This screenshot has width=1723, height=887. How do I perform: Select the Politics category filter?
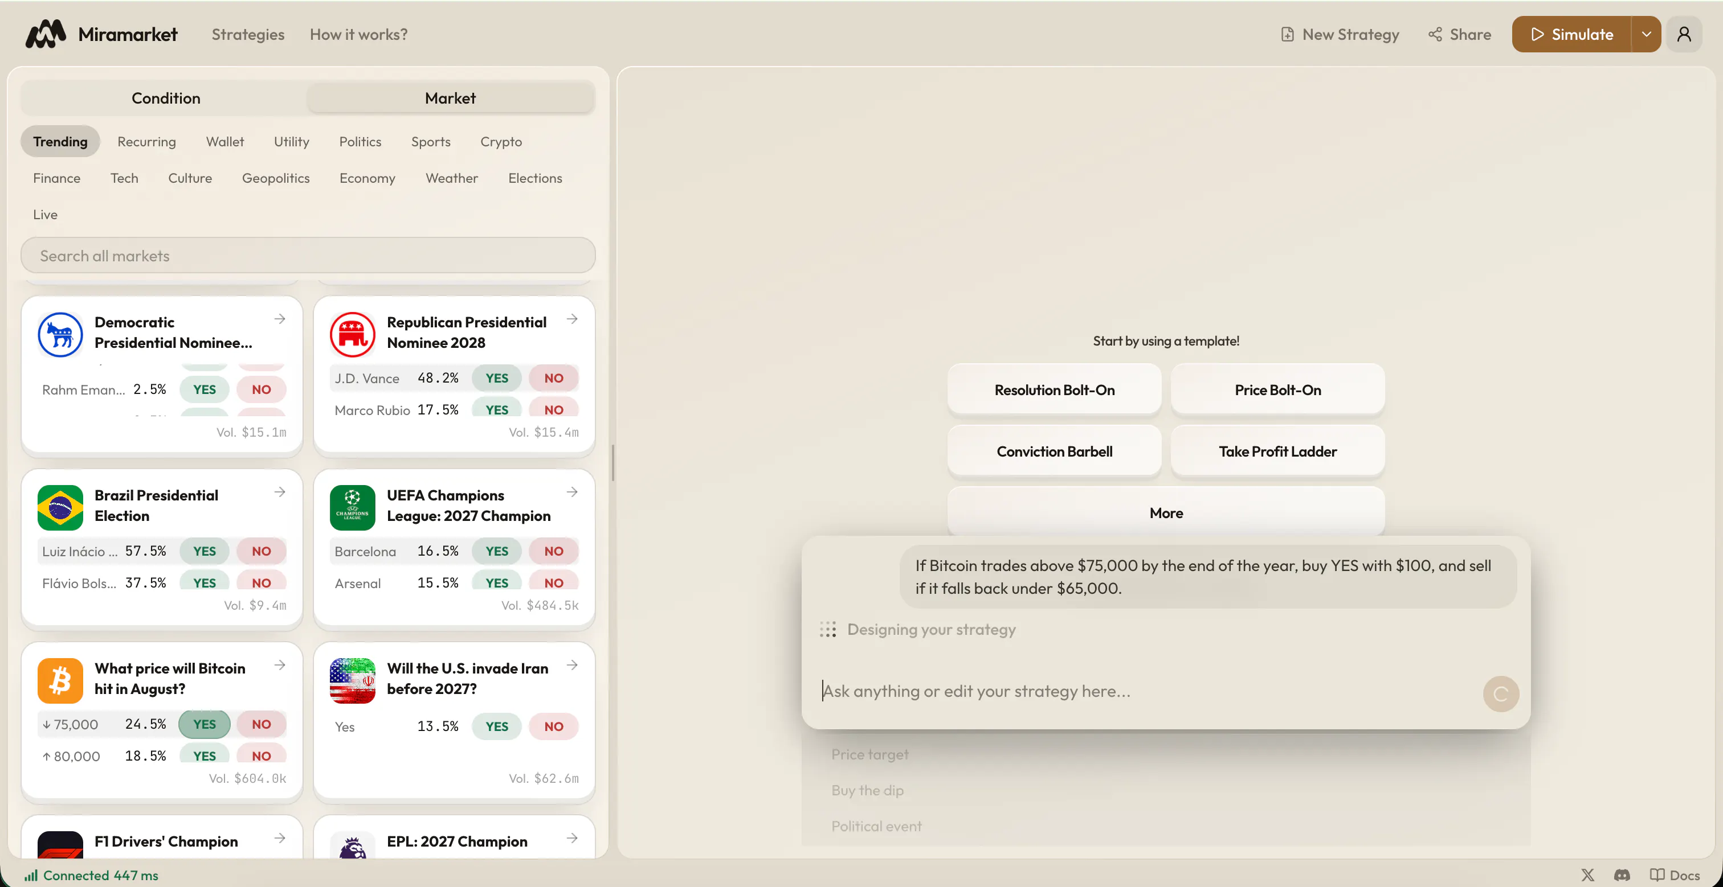tap(360, 142)
